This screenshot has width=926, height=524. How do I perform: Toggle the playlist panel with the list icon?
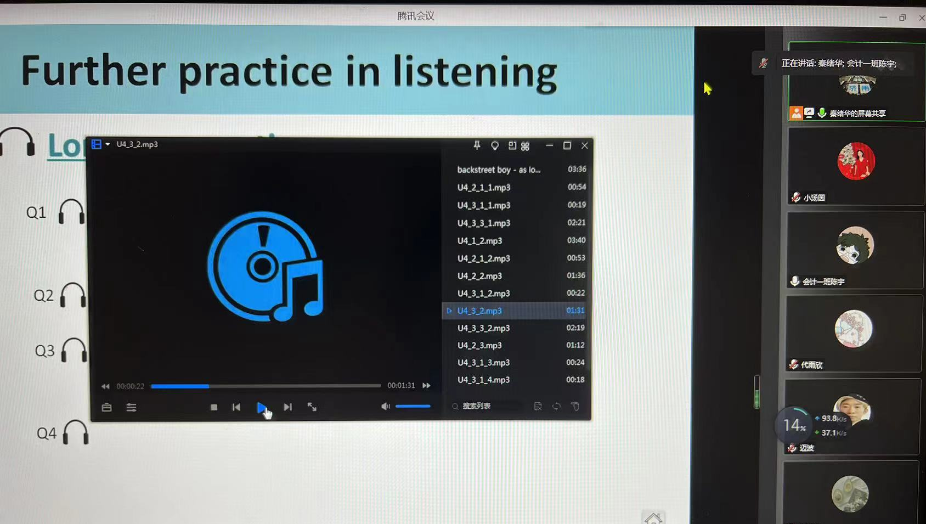pyautogui.click(x=131, y=407)
